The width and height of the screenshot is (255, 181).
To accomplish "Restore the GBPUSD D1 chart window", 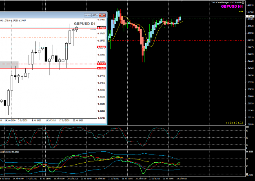I will point(95,15).
